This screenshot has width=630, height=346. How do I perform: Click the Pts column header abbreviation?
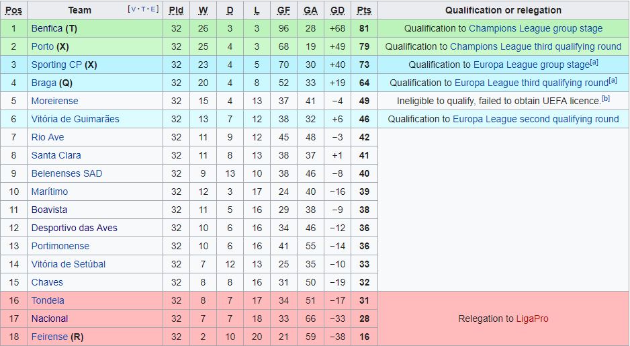pos(364,10)
